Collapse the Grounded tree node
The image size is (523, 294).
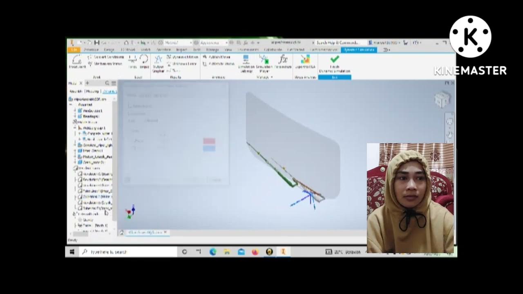pyautogui.click(x=70, y=105)
